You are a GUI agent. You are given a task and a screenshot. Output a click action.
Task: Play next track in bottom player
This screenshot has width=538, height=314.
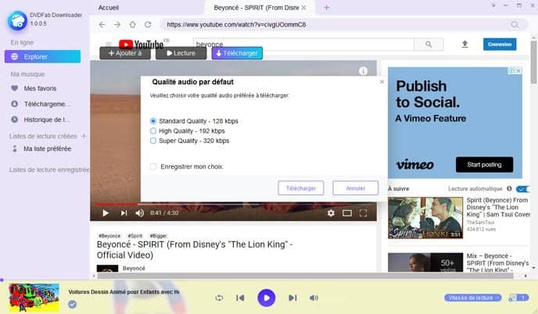pyautogui.click(x=292, y=298)
